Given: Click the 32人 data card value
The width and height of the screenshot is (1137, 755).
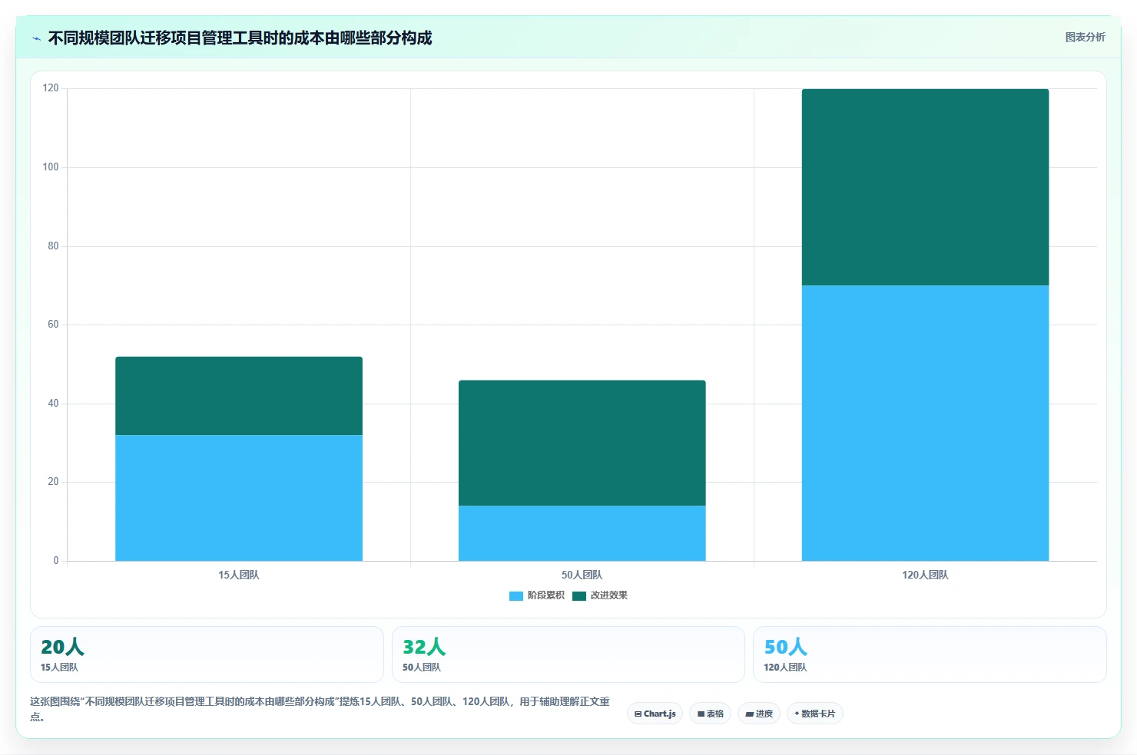Looking at the screenshot, I should [424, 647].
